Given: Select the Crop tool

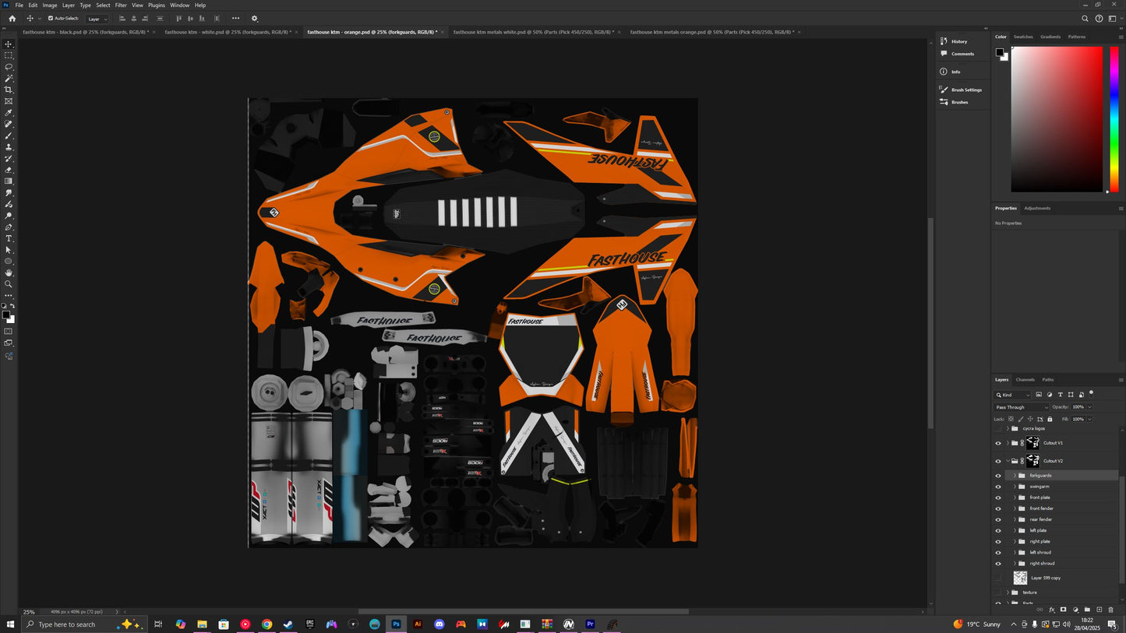Looking at the screenshot, I should (x=9, y=89).
